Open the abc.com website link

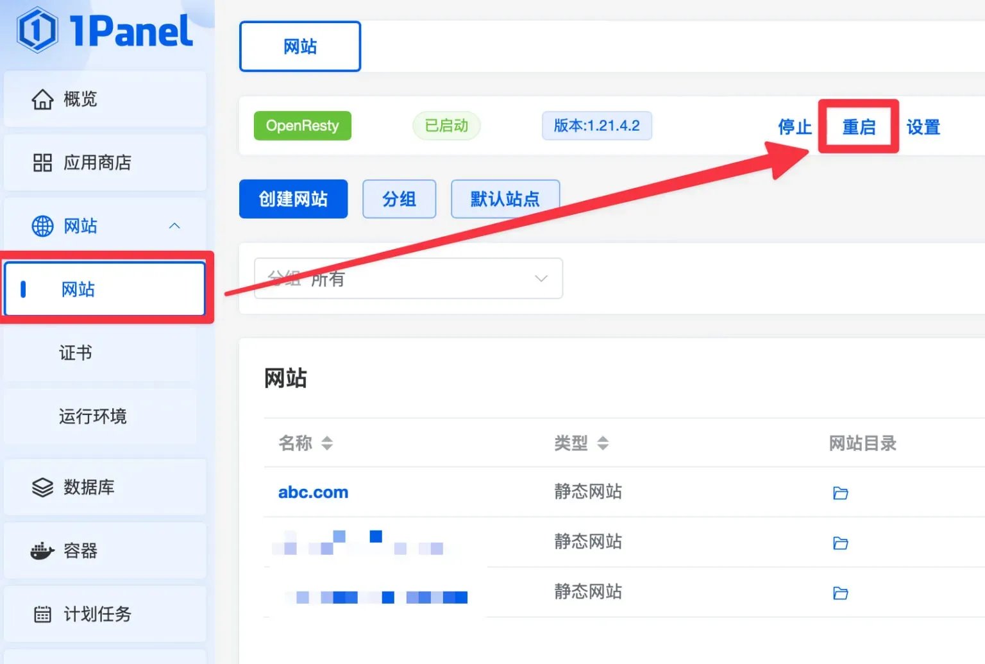click(313, 492)
